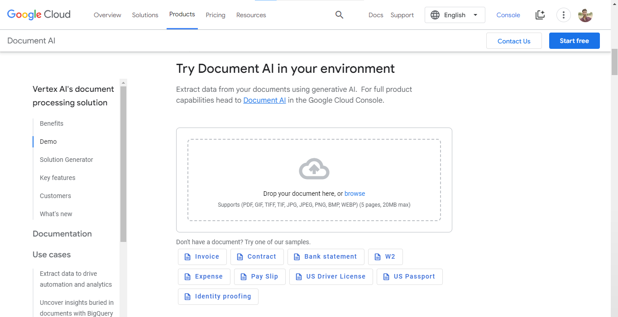Open the Resources menu
This screenshot has width=618, height=317.
(251, 15)
